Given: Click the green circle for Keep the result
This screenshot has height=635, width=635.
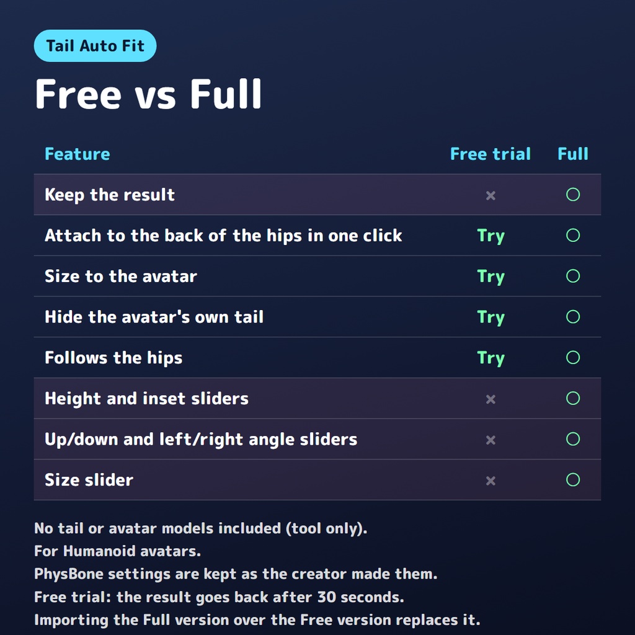Looking at the screenshot, I should point(572,194).
